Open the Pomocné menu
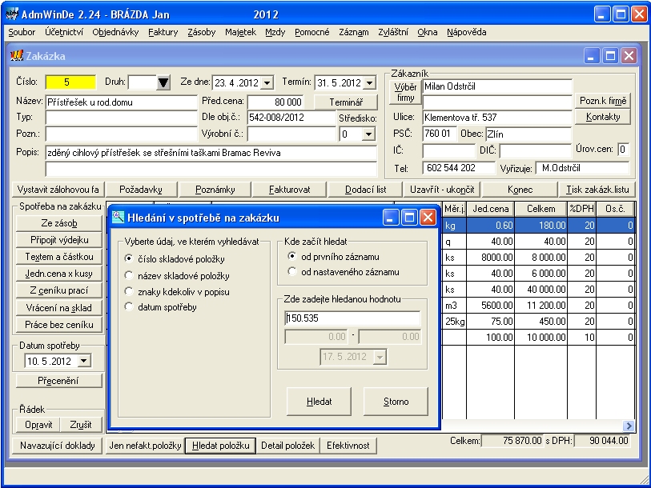651x488 pixels. (311, 32)
